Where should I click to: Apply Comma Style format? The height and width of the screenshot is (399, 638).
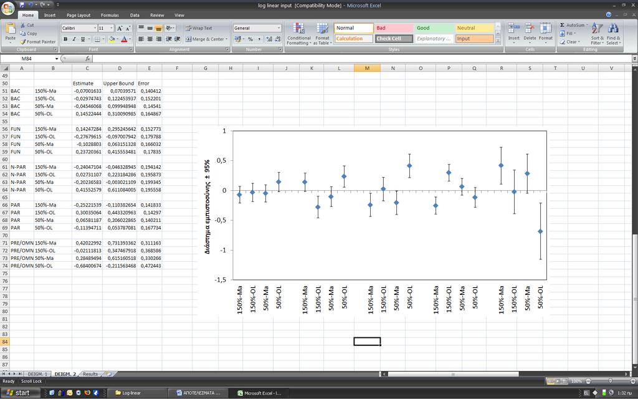(259, 39)
